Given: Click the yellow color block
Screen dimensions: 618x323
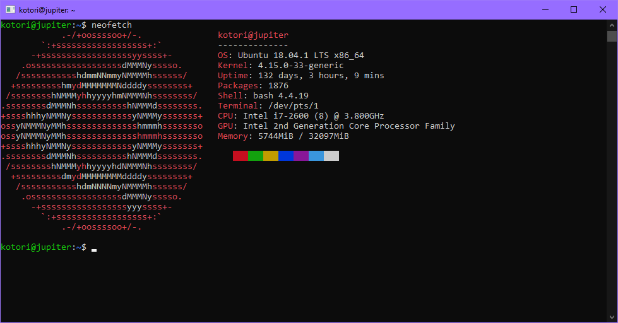Looking at the screenshot, I should 271,156.
